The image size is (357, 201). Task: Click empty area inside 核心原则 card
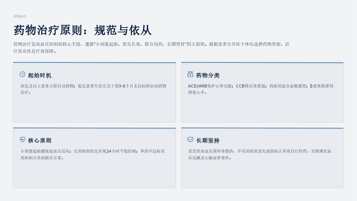94,174
